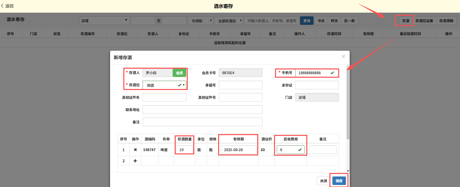The width and height of the screenshot is (460, 187).
Task: Add a new wine row with plus icon
Action: pos(135,161)
